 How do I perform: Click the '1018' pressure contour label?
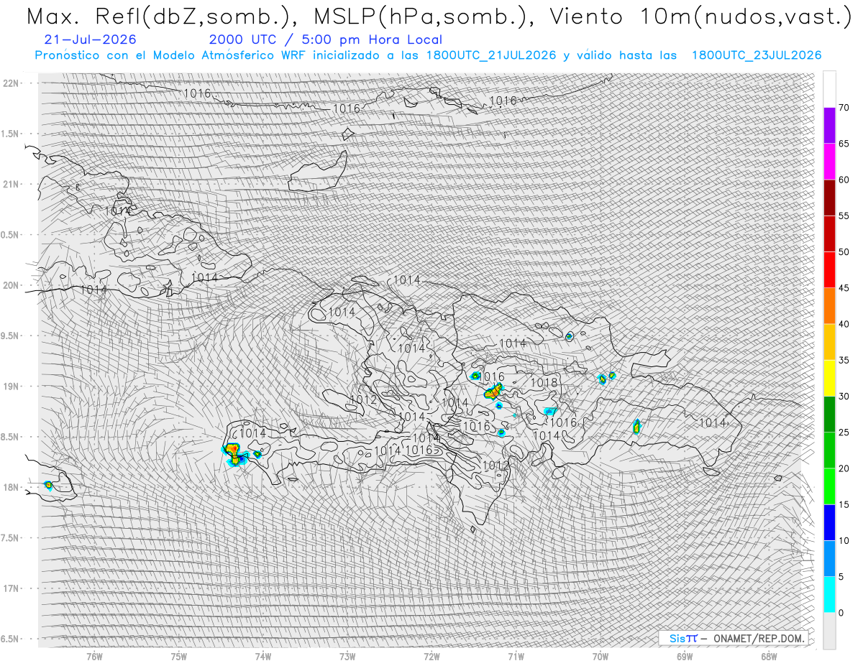pyautogui.click(x=544, y=383)
